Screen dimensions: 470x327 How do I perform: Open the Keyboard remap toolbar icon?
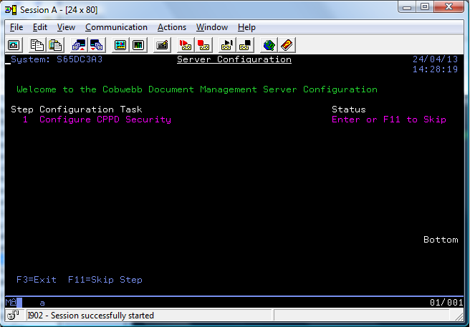[162, 45]
